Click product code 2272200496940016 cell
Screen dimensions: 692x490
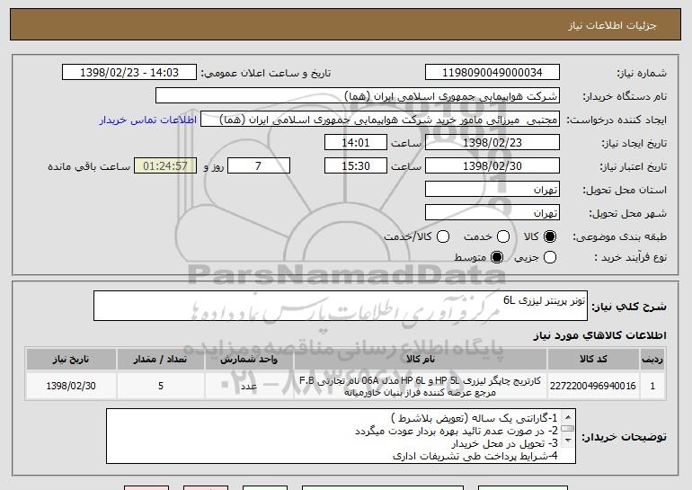pos(593,386)
